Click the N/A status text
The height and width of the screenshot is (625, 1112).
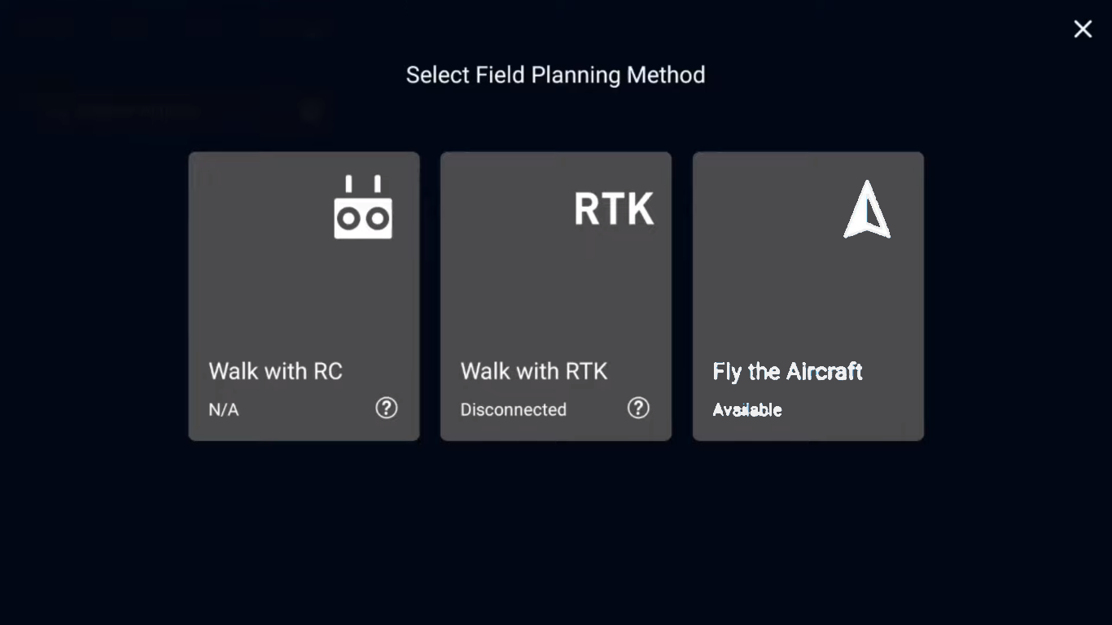224,409
